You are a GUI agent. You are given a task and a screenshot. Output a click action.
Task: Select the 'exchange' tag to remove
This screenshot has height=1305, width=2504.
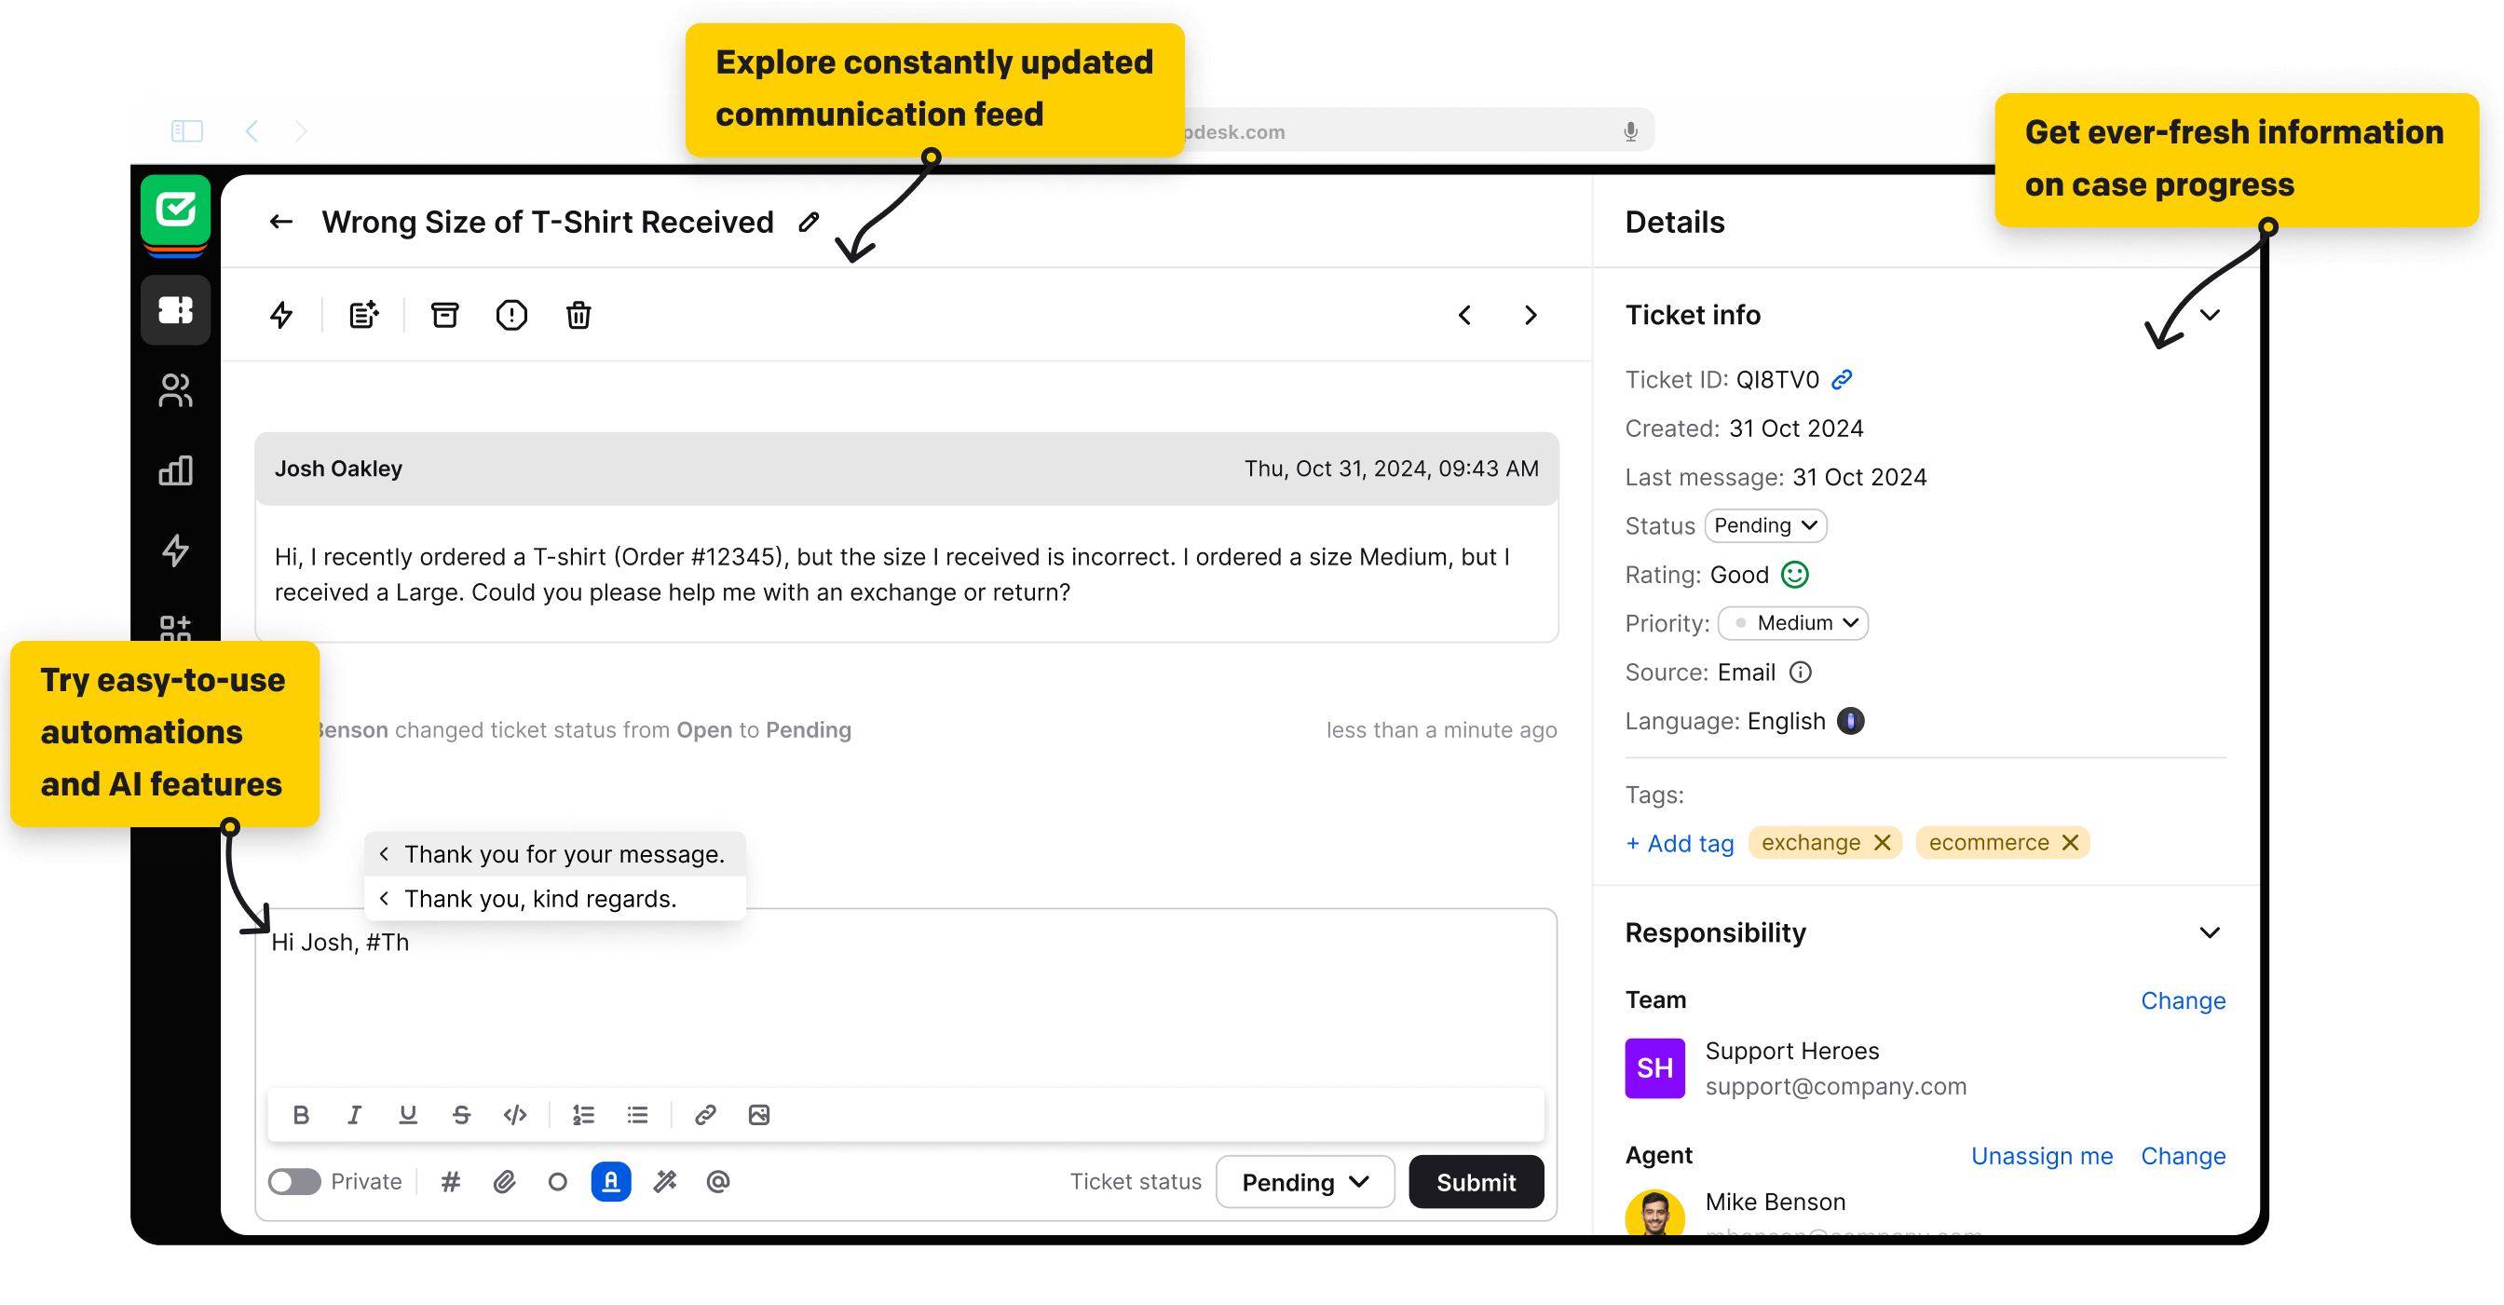tap(1882, 843)
